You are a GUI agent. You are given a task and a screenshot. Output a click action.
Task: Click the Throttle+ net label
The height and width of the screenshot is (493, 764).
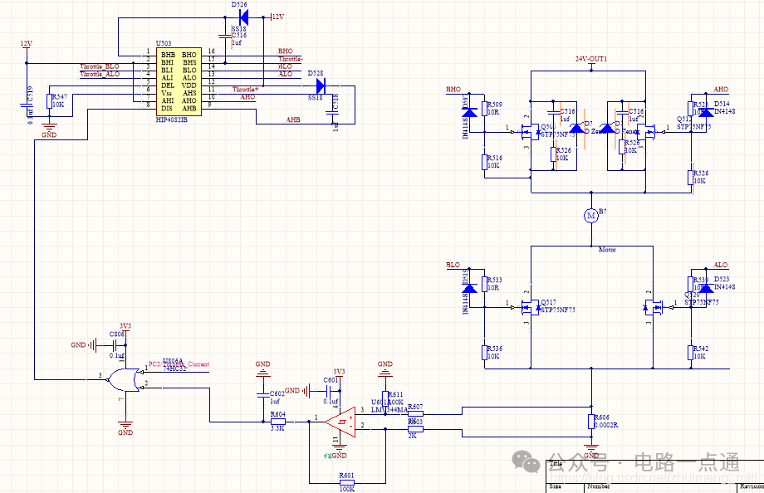[x=245, y=89]
